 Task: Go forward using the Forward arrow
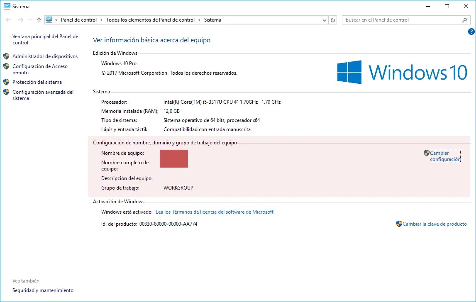(21, 20)
